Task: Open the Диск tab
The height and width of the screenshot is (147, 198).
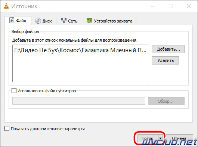Action: [44, 21]
